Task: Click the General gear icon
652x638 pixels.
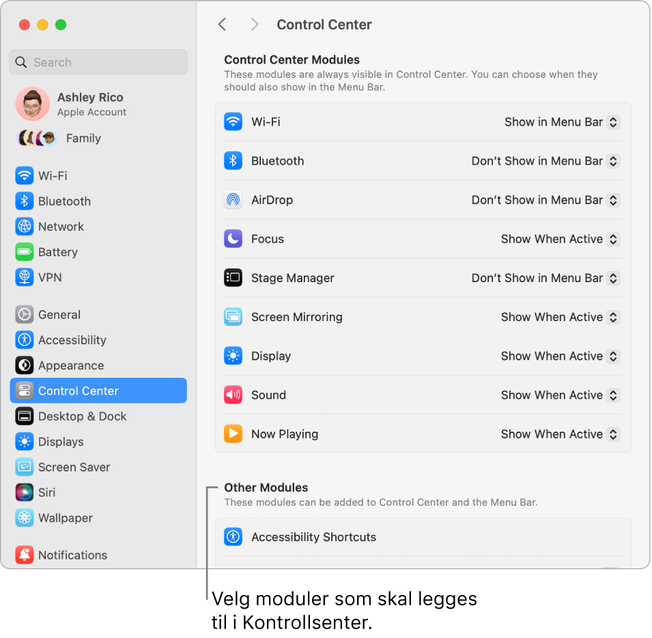Action: (x=24, y=314)
